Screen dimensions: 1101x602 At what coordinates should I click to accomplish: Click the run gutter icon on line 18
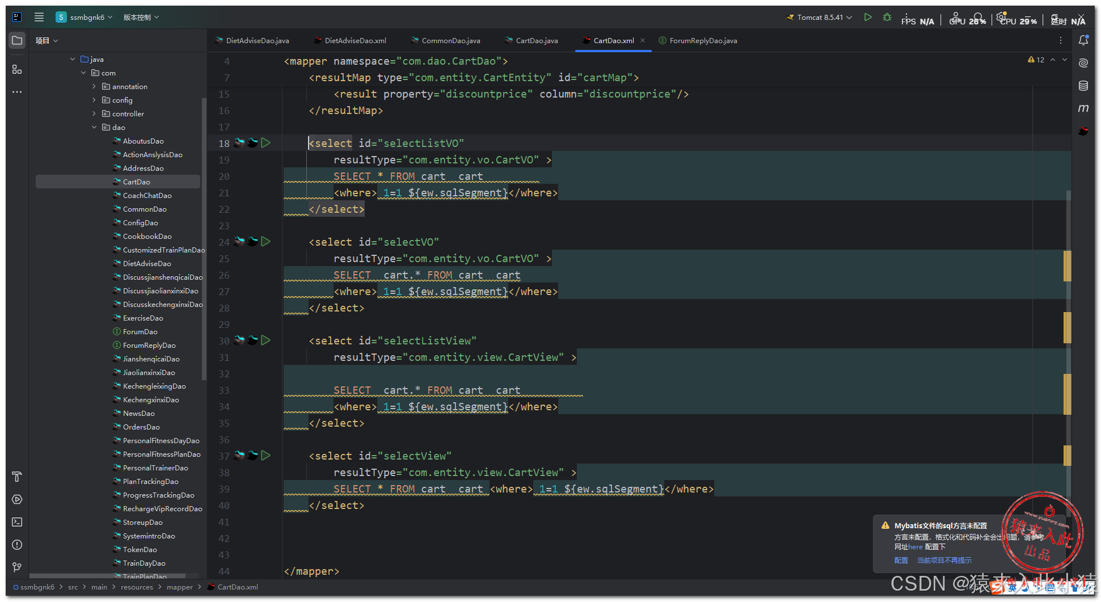[x=265, y=143]
